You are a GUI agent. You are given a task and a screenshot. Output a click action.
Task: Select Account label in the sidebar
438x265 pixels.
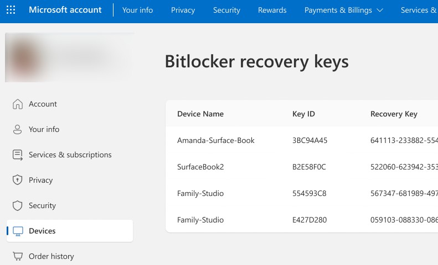coord(43,104)
